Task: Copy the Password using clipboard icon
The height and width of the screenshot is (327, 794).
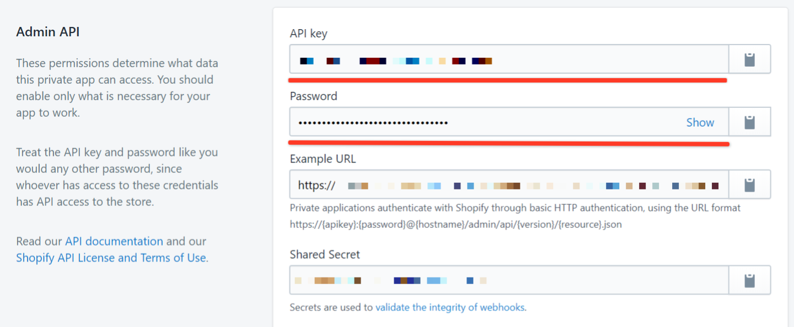Action: (x=749, y=122)
